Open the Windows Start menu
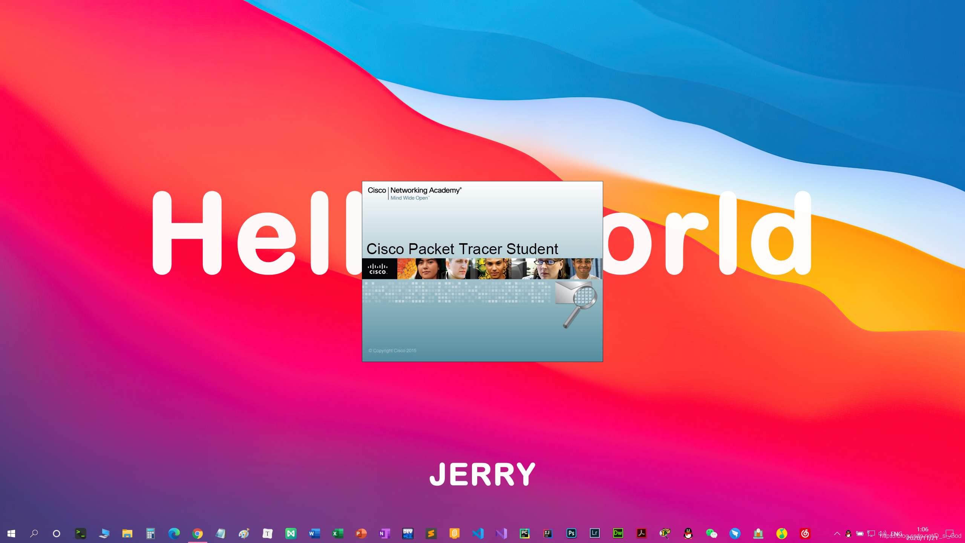The height and width of the screenshot is (543, 965). (11, 533)
